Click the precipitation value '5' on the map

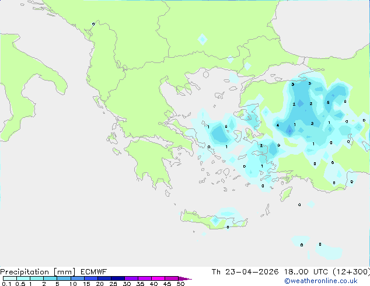pyautogui.click(x=328, y=102)
